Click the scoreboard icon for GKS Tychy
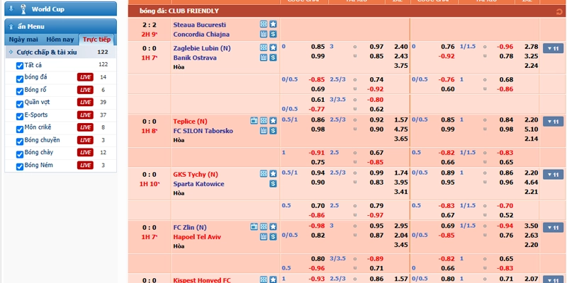 pyautogui.click(x=264, y=174)
